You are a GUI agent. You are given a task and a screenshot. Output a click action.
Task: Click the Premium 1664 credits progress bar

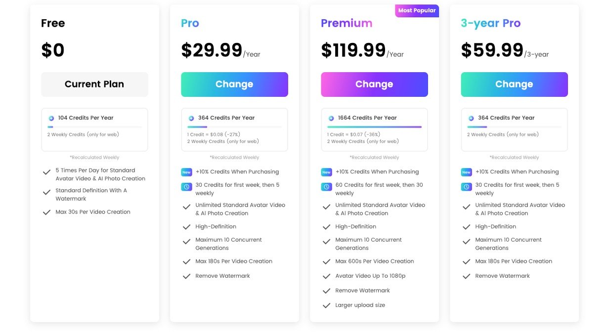click(374, 127)
